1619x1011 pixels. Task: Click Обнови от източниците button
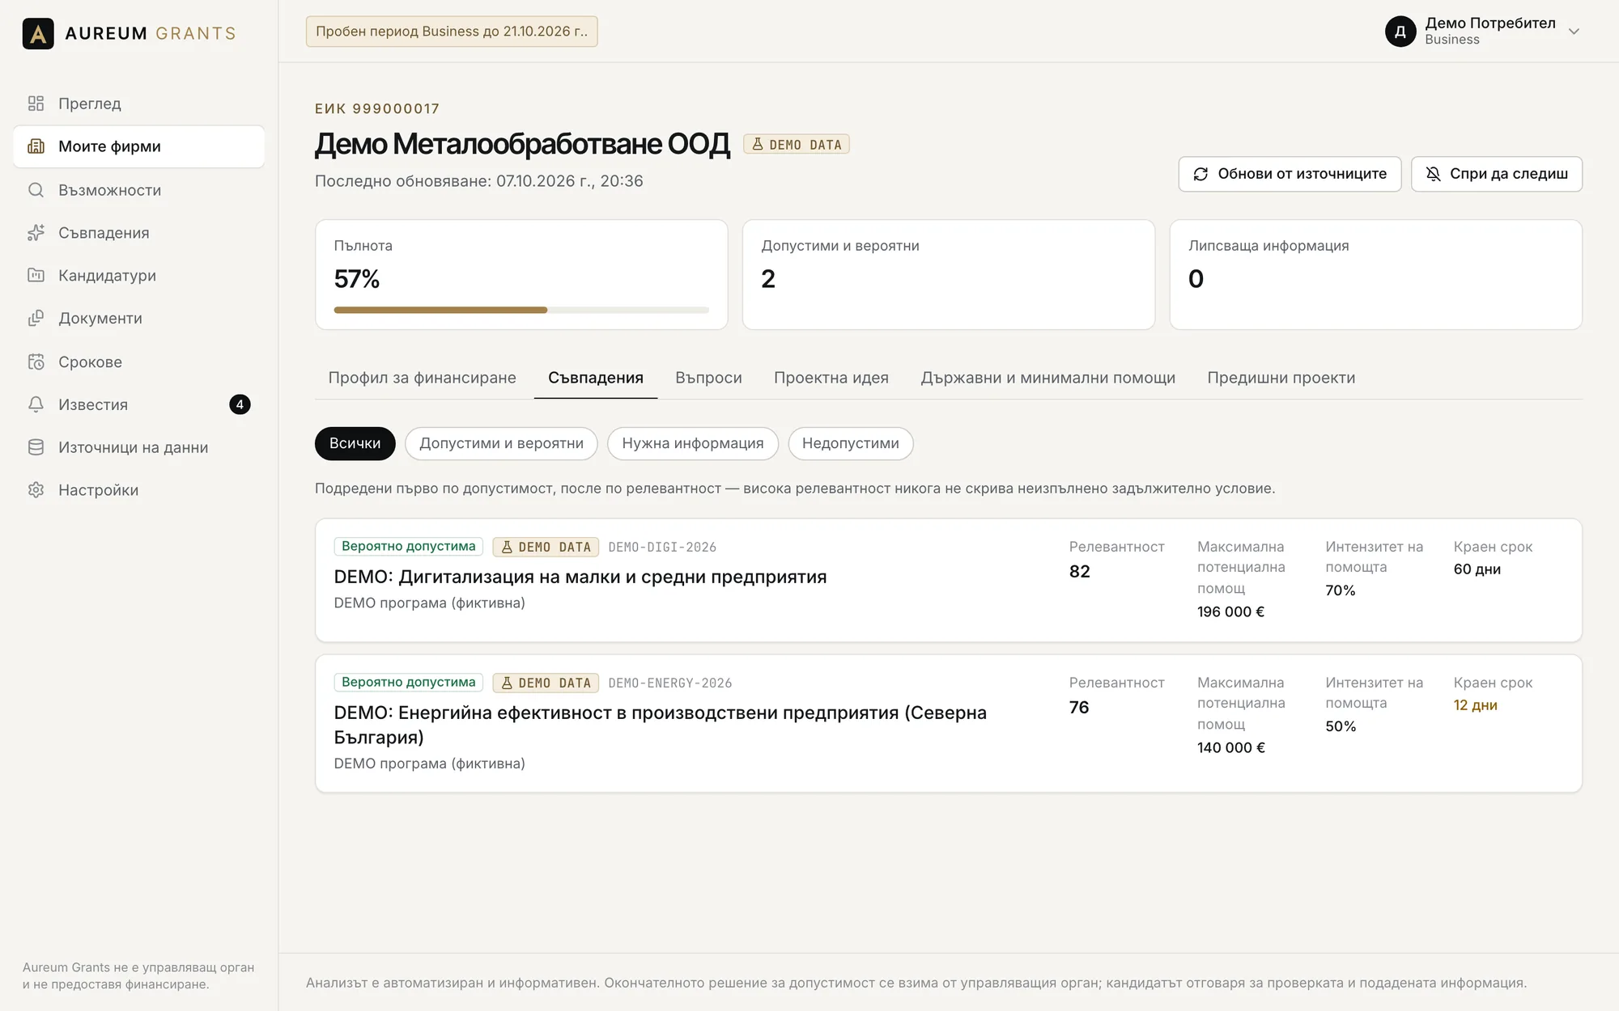click(1290, 174)
